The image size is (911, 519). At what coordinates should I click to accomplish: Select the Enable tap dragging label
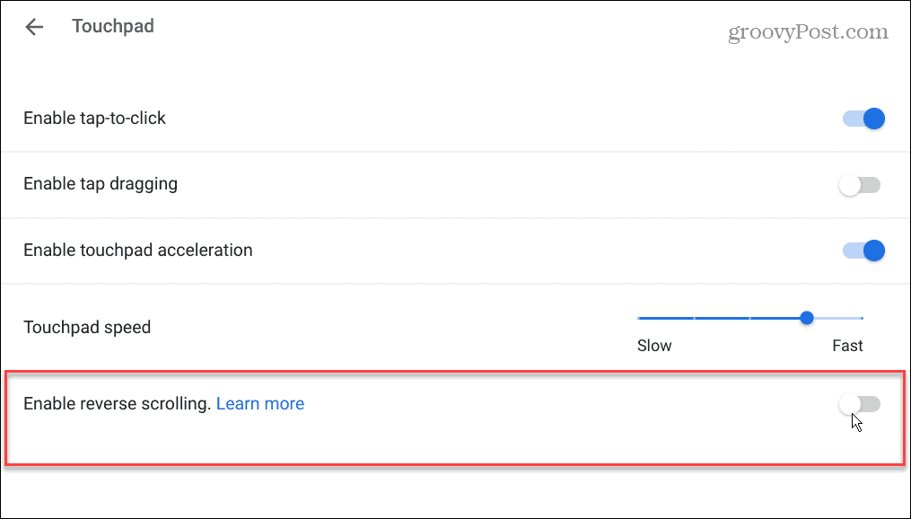coord(101,184)
